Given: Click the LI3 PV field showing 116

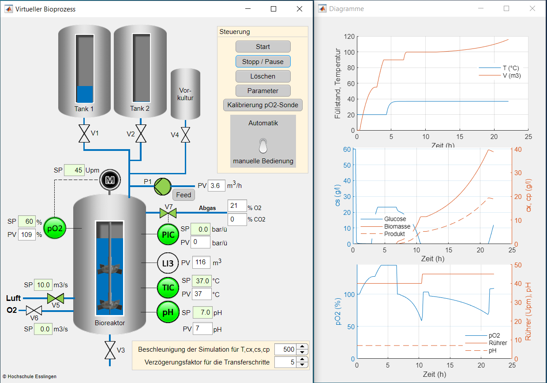Looking at the screenshot, I should [x=200, y=263].
